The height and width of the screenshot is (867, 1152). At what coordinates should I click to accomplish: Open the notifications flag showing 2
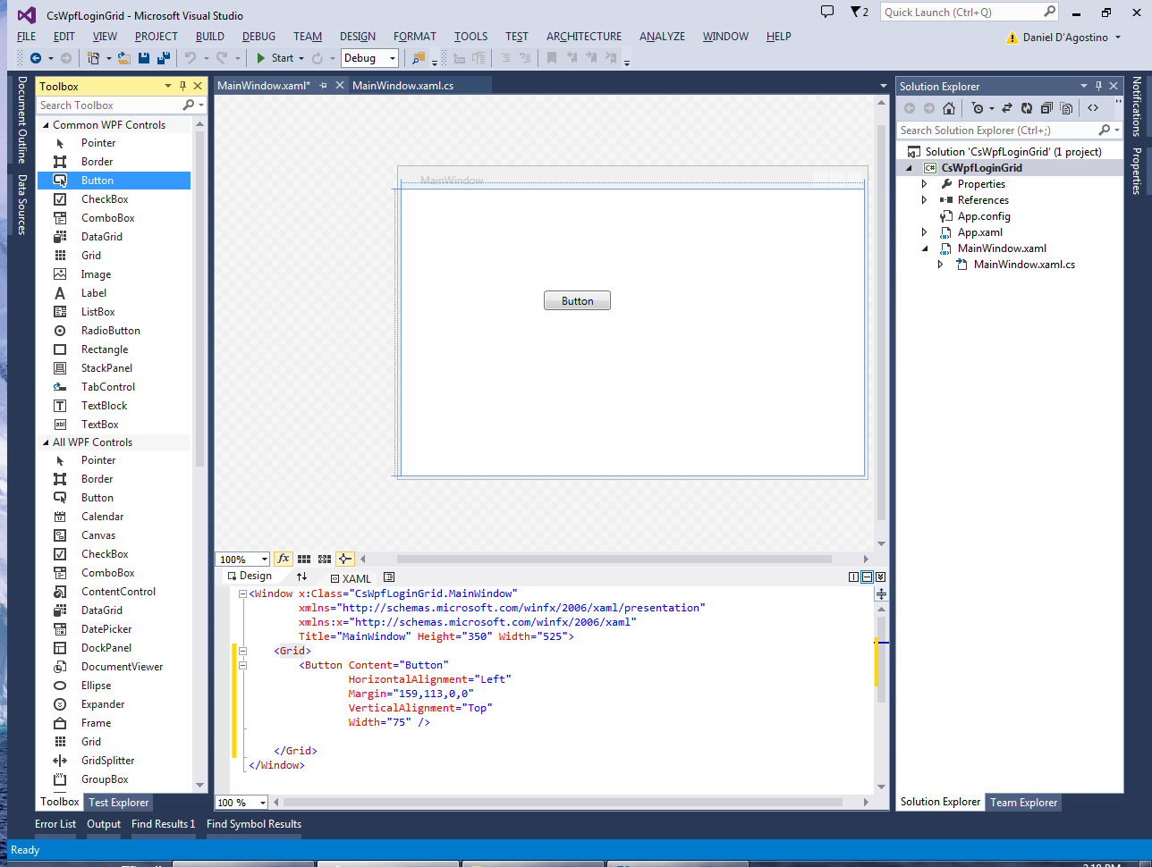tap(859, 12)
